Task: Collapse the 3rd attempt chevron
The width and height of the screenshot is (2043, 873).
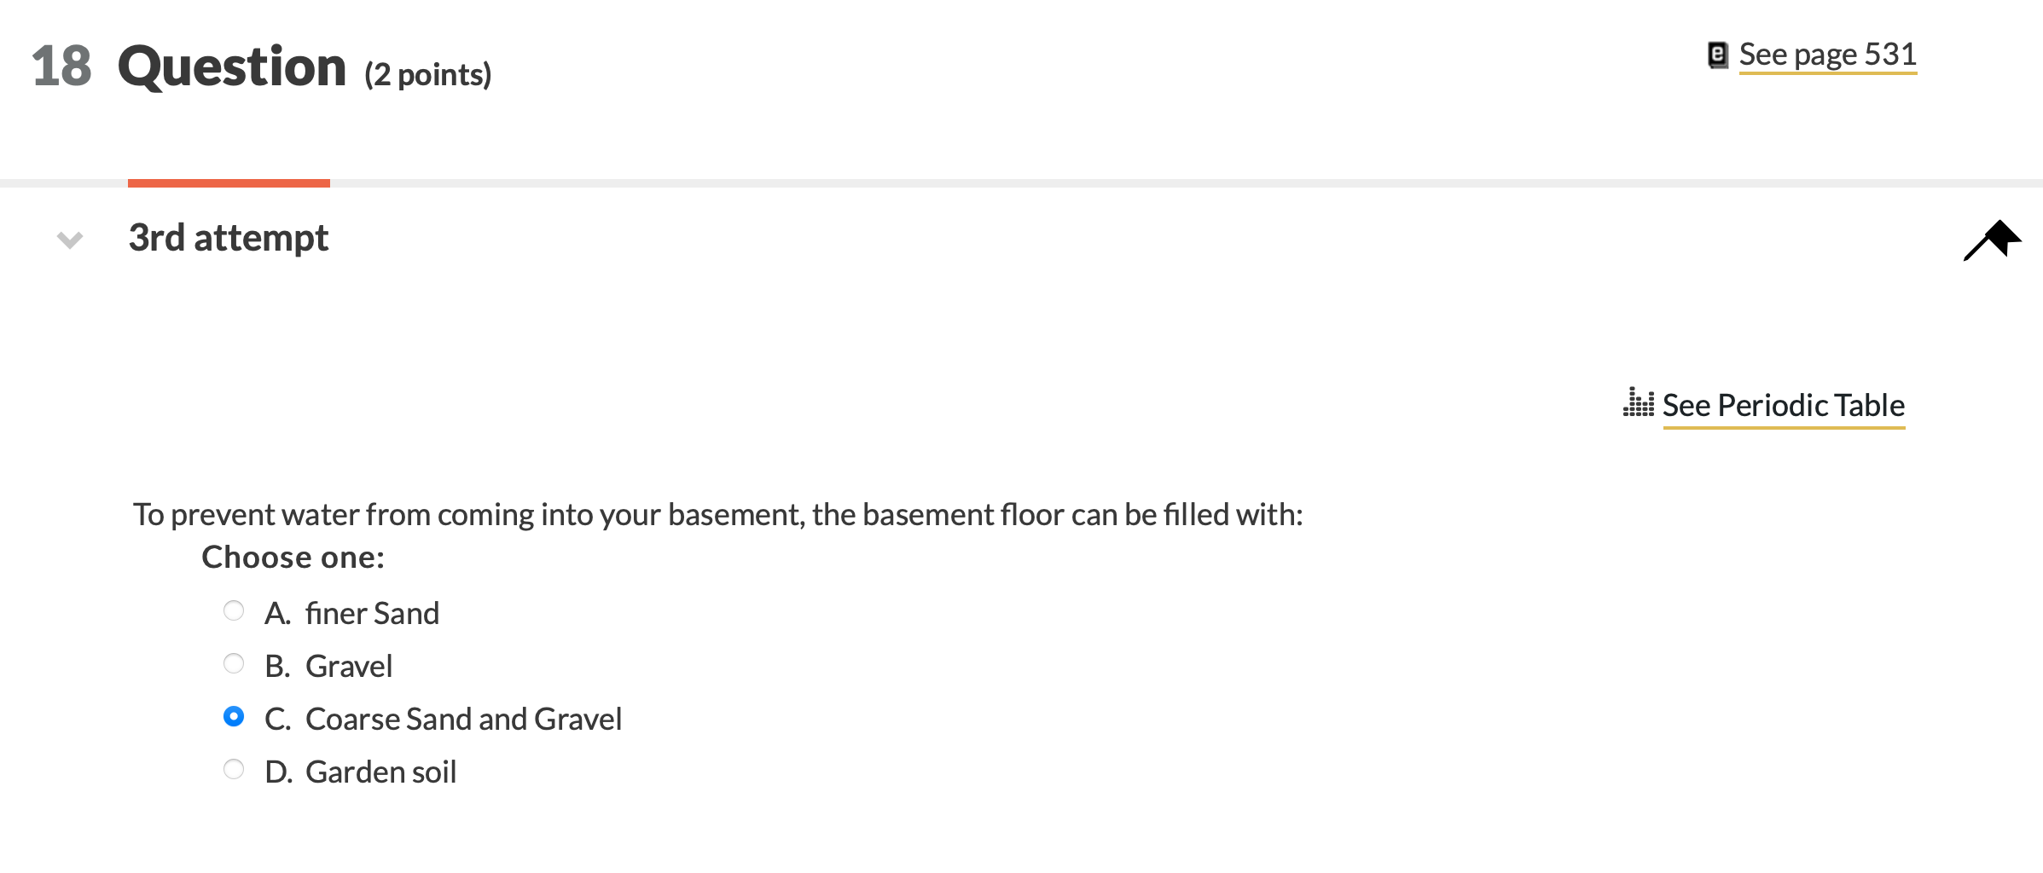Action: 70,240
